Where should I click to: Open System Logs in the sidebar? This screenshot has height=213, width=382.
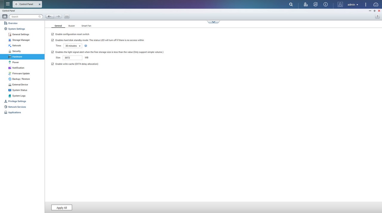click(19, 96)
